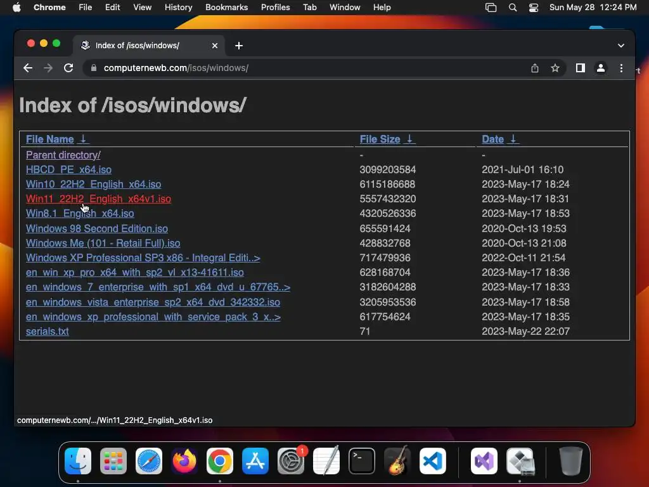Viewport: 649px width, 487px height.
Task: Open Spotlight search in menu bar
Action: click(x=512, y=8)
